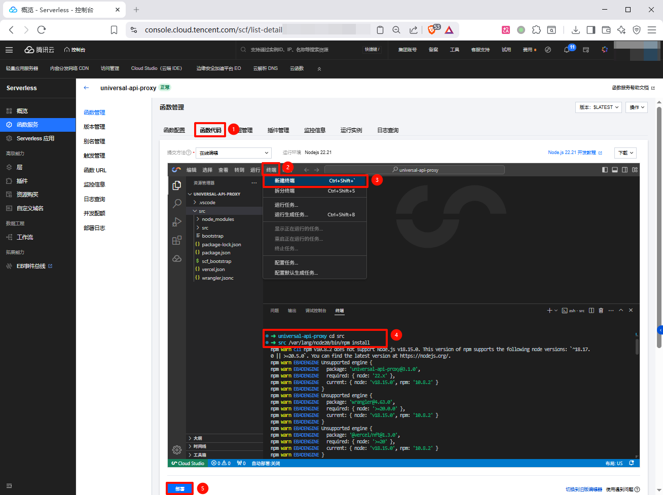Image resolution: width=663 pixels, height=495 pixels.
Task: Toggle the bottom panel layout icon
Action: click(x=615, y=170)
